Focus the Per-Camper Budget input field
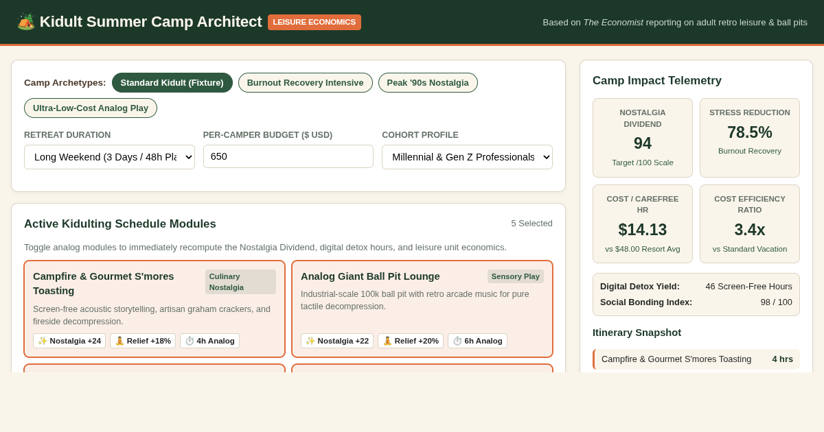The image size is (824, 432). pos(288,156)
